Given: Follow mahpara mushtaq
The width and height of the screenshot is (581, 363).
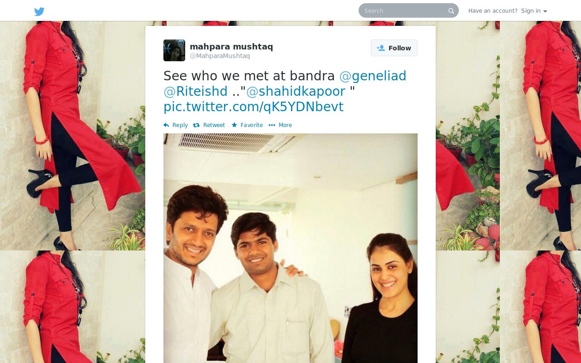Looking at the screenshot, I should click(394, 48).
